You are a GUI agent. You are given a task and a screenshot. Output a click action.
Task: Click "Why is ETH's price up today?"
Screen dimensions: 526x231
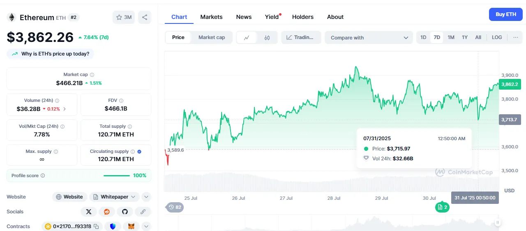tap(51, 54)
